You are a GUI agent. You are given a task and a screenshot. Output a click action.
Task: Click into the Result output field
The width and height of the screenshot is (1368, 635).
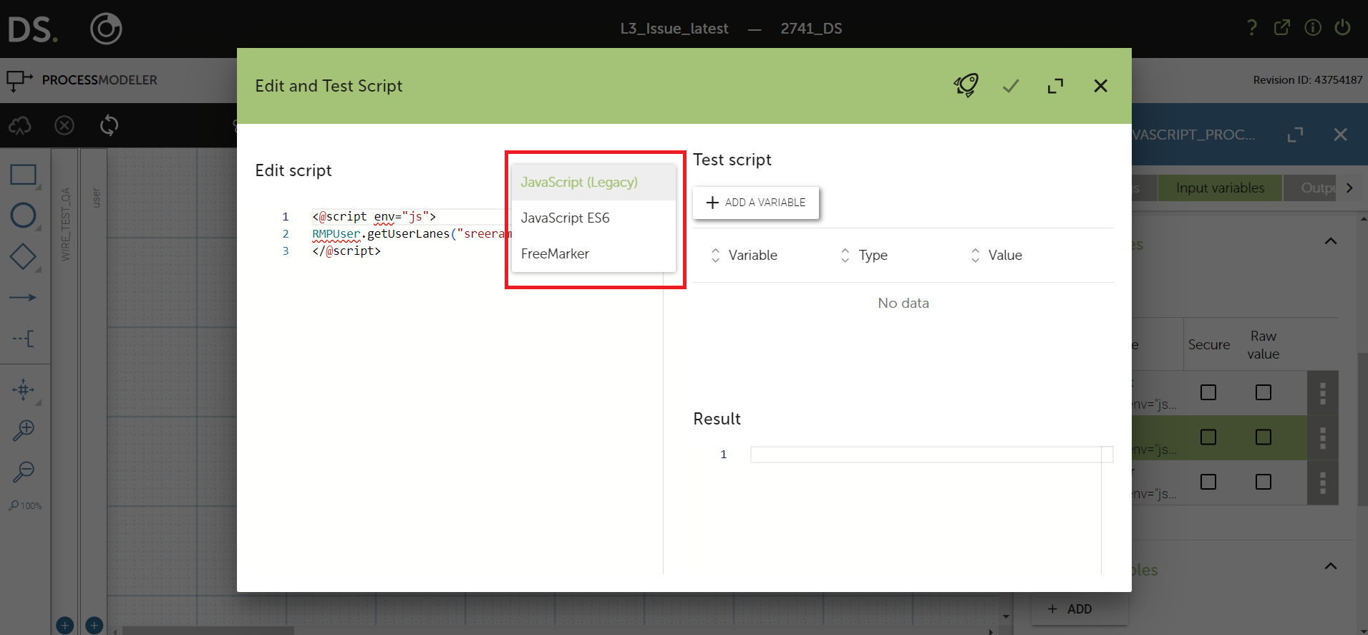tap(931, 455)
